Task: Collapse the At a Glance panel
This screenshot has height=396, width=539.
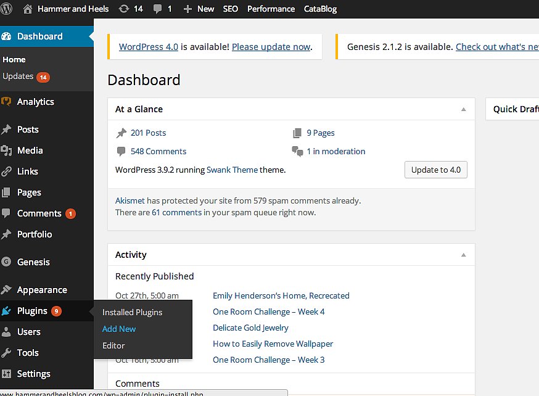Action: (x=463, y=109)
